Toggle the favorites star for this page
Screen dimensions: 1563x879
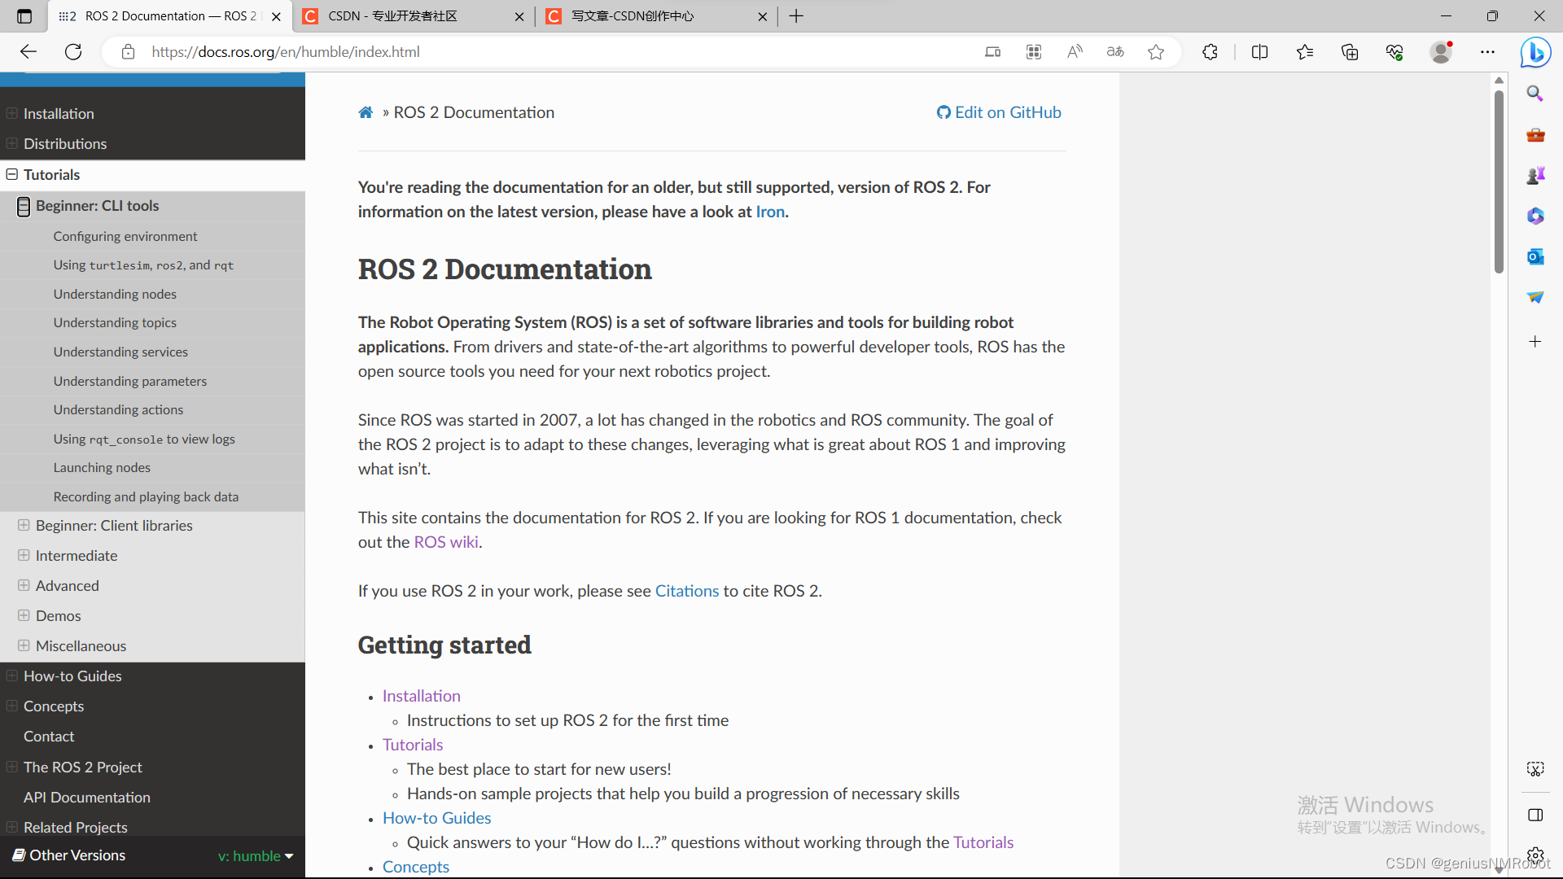[1156, 52]
